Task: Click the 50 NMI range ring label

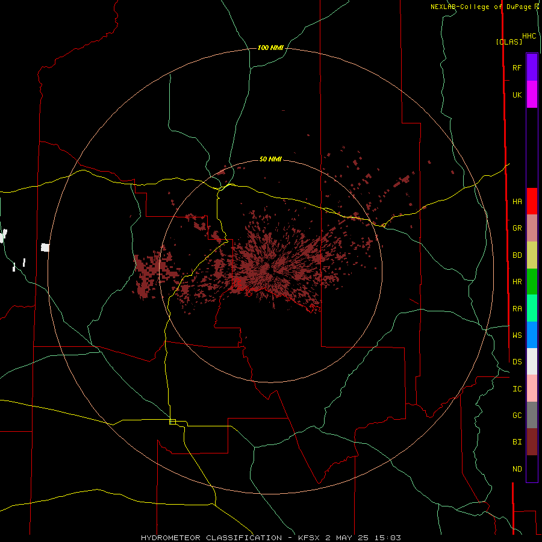Action: (x=270, y=159)
